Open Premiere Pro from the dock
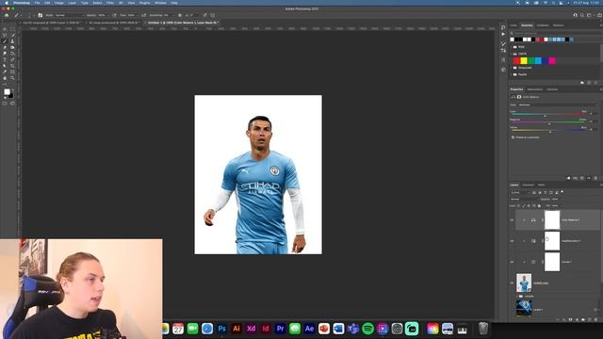The width and height of the screenshot is (603, 339). (x=280, y=329)
